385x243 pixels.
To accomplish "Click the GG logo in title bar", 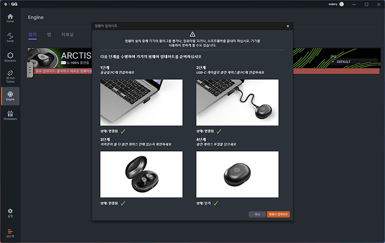I will pyautogui.click(x=13, y=4).
